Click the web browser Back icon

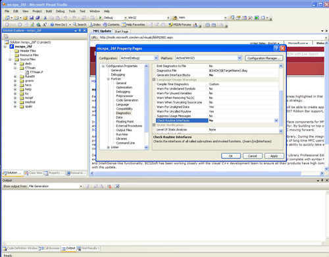[7, 24]
